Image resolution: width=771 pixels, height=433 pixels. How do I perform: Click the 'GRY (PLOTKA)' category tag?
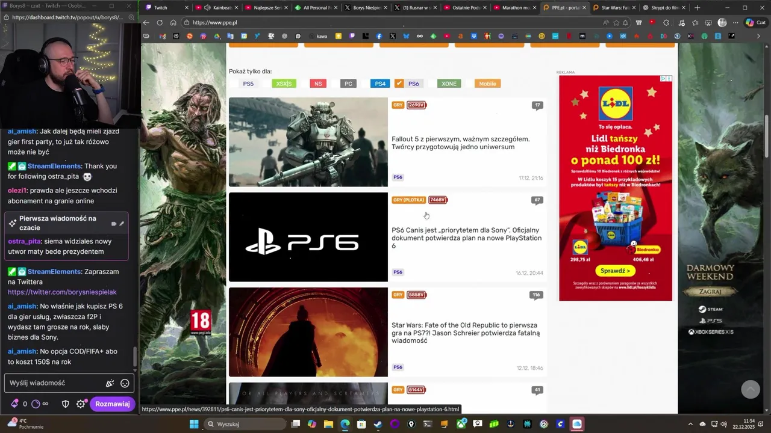(x=408, y=200)
